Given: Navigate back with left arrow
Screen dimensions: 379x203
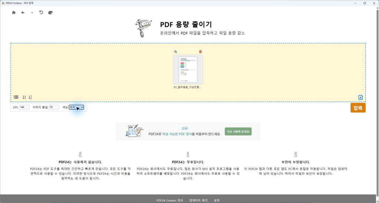Looking at the screenshot, I should [23, 13].
